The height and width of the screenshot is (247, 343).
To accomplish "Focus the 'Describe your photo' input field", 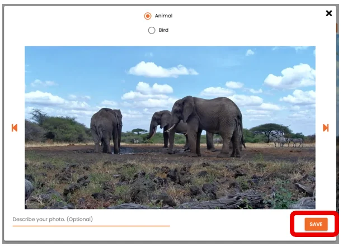I will pyautogui.click(x=91, y=220).
